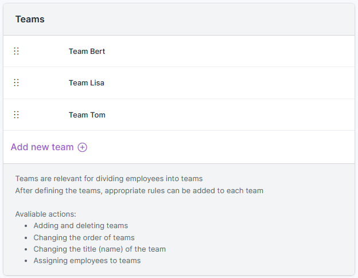Click the line about adding rules to teams
This screenshot has width=358, height=278.
coord(139,190)
